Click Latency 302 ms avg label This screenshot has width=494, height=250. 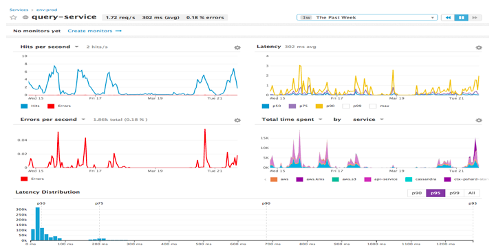(286, 47)
